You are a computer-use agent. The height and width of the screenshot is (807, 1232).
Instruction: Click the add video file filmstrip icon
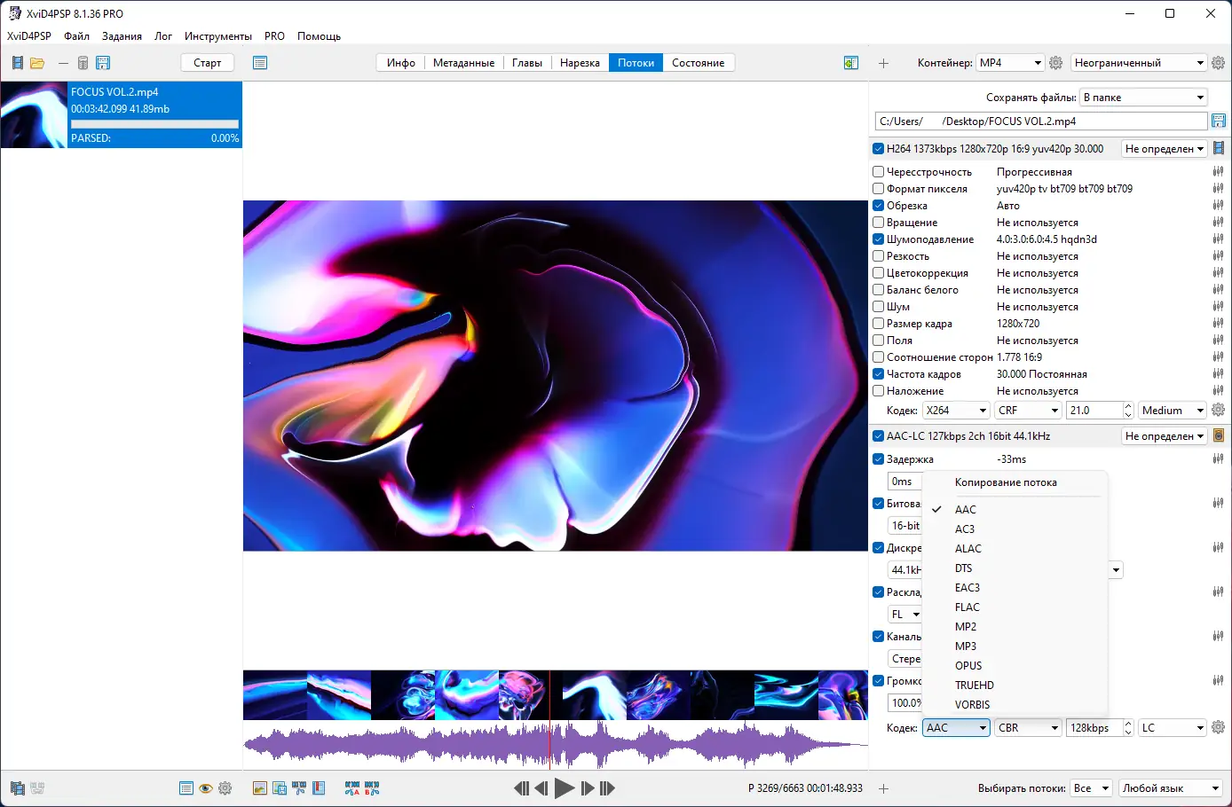(18, 63)
